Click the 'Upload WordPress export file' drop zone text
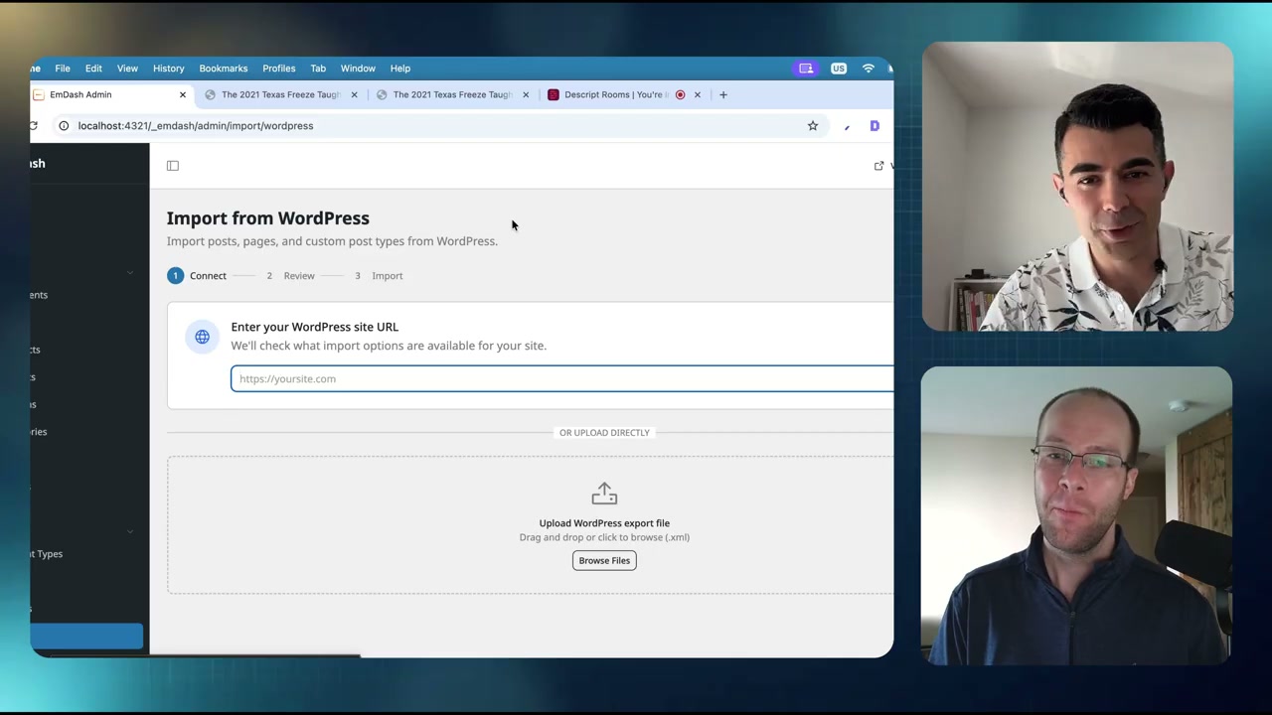This screenshot has height=715, width=1272. [x=604, y=523]
